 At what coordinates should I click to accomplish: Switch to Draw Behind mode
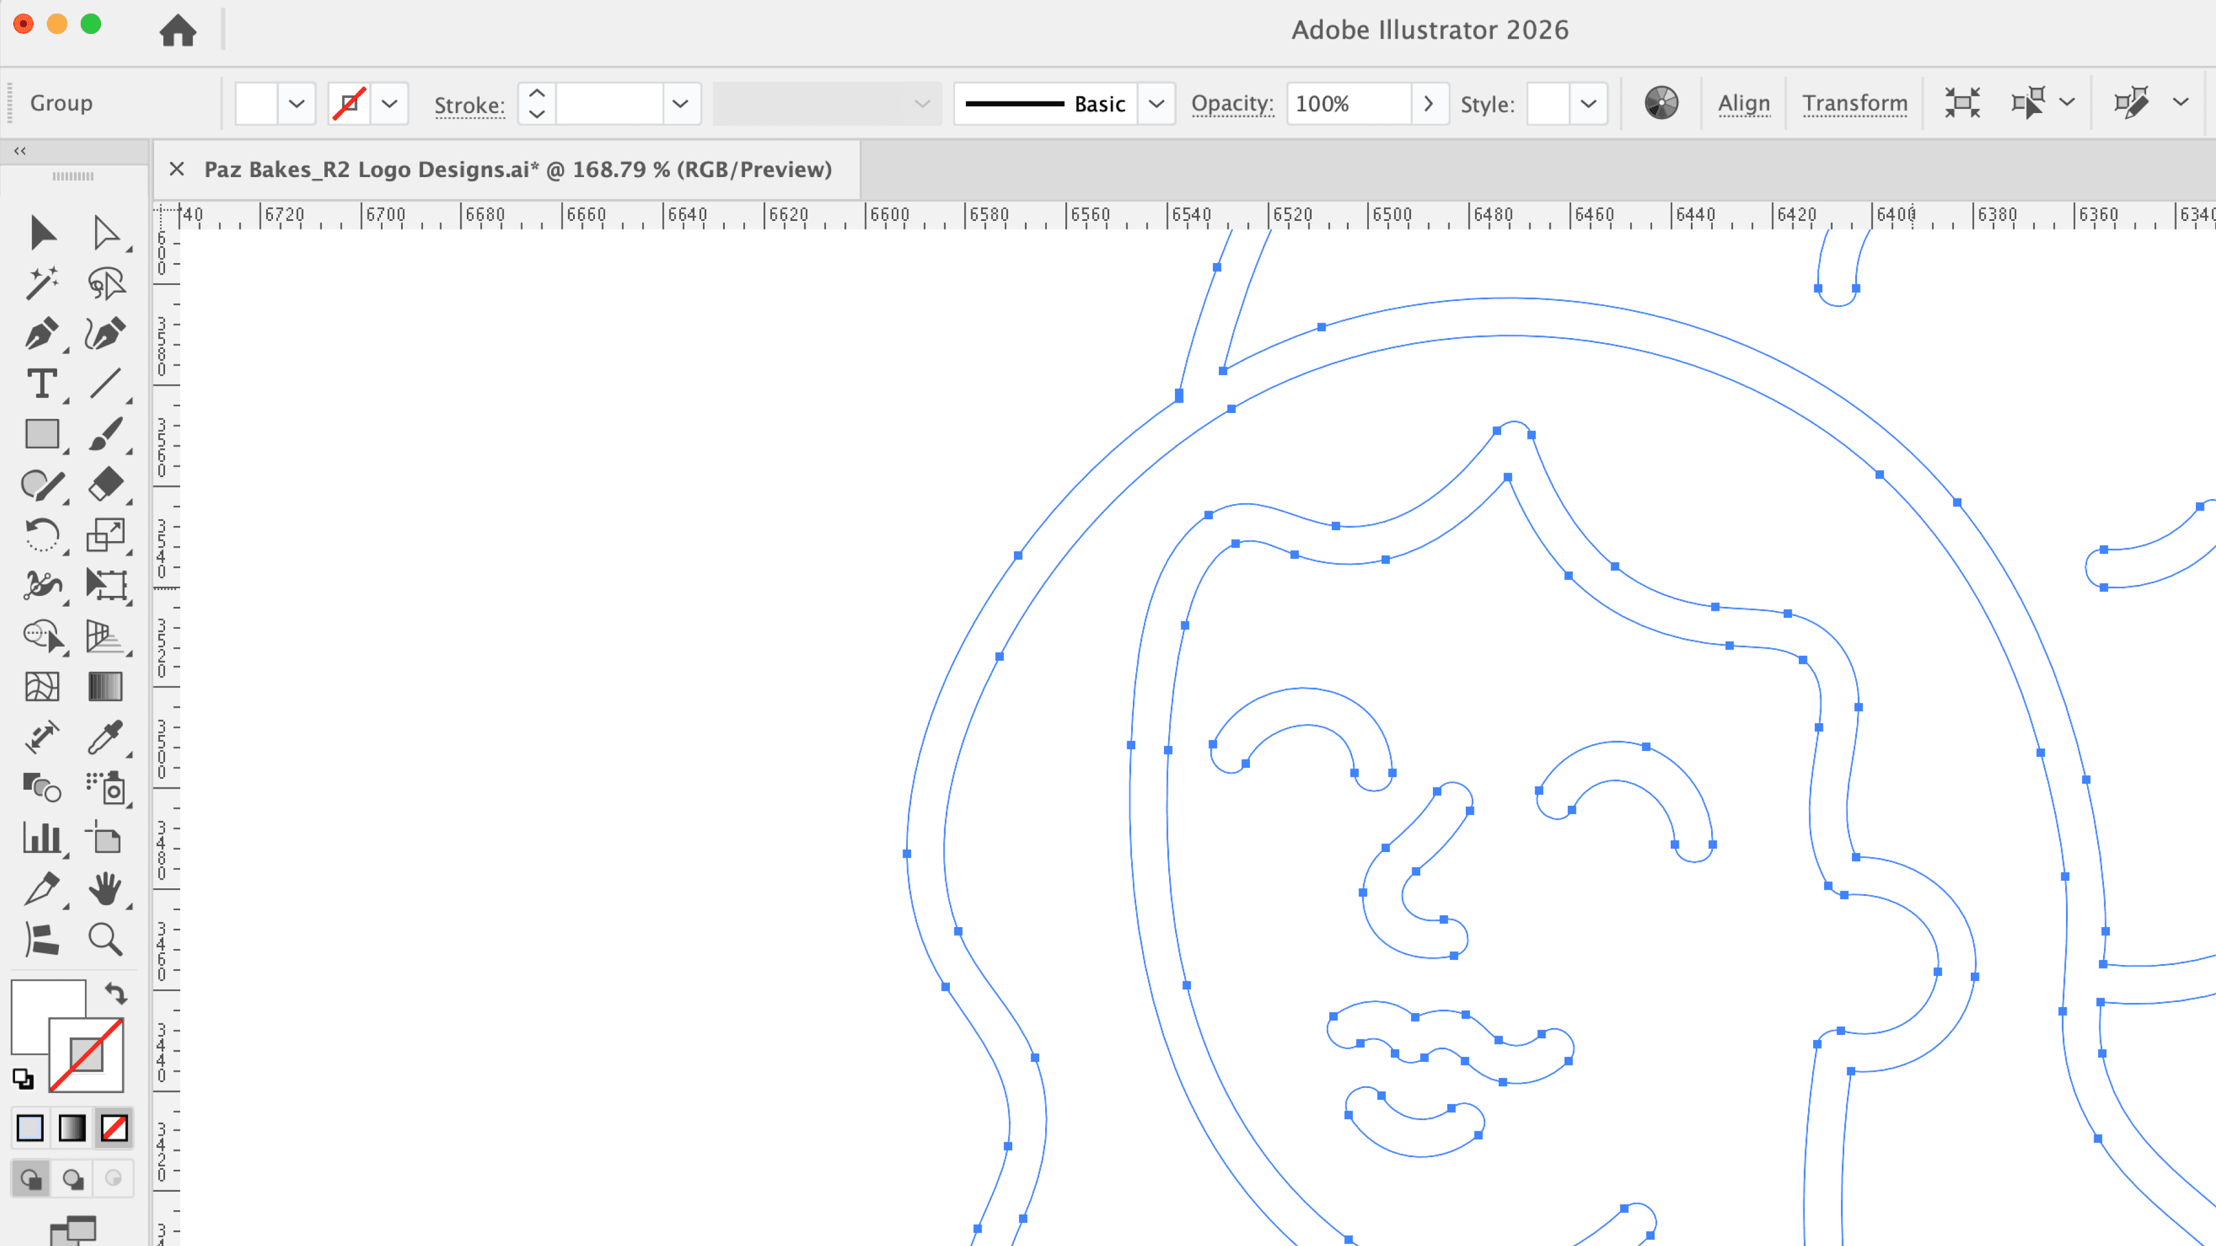point(72,1178)
